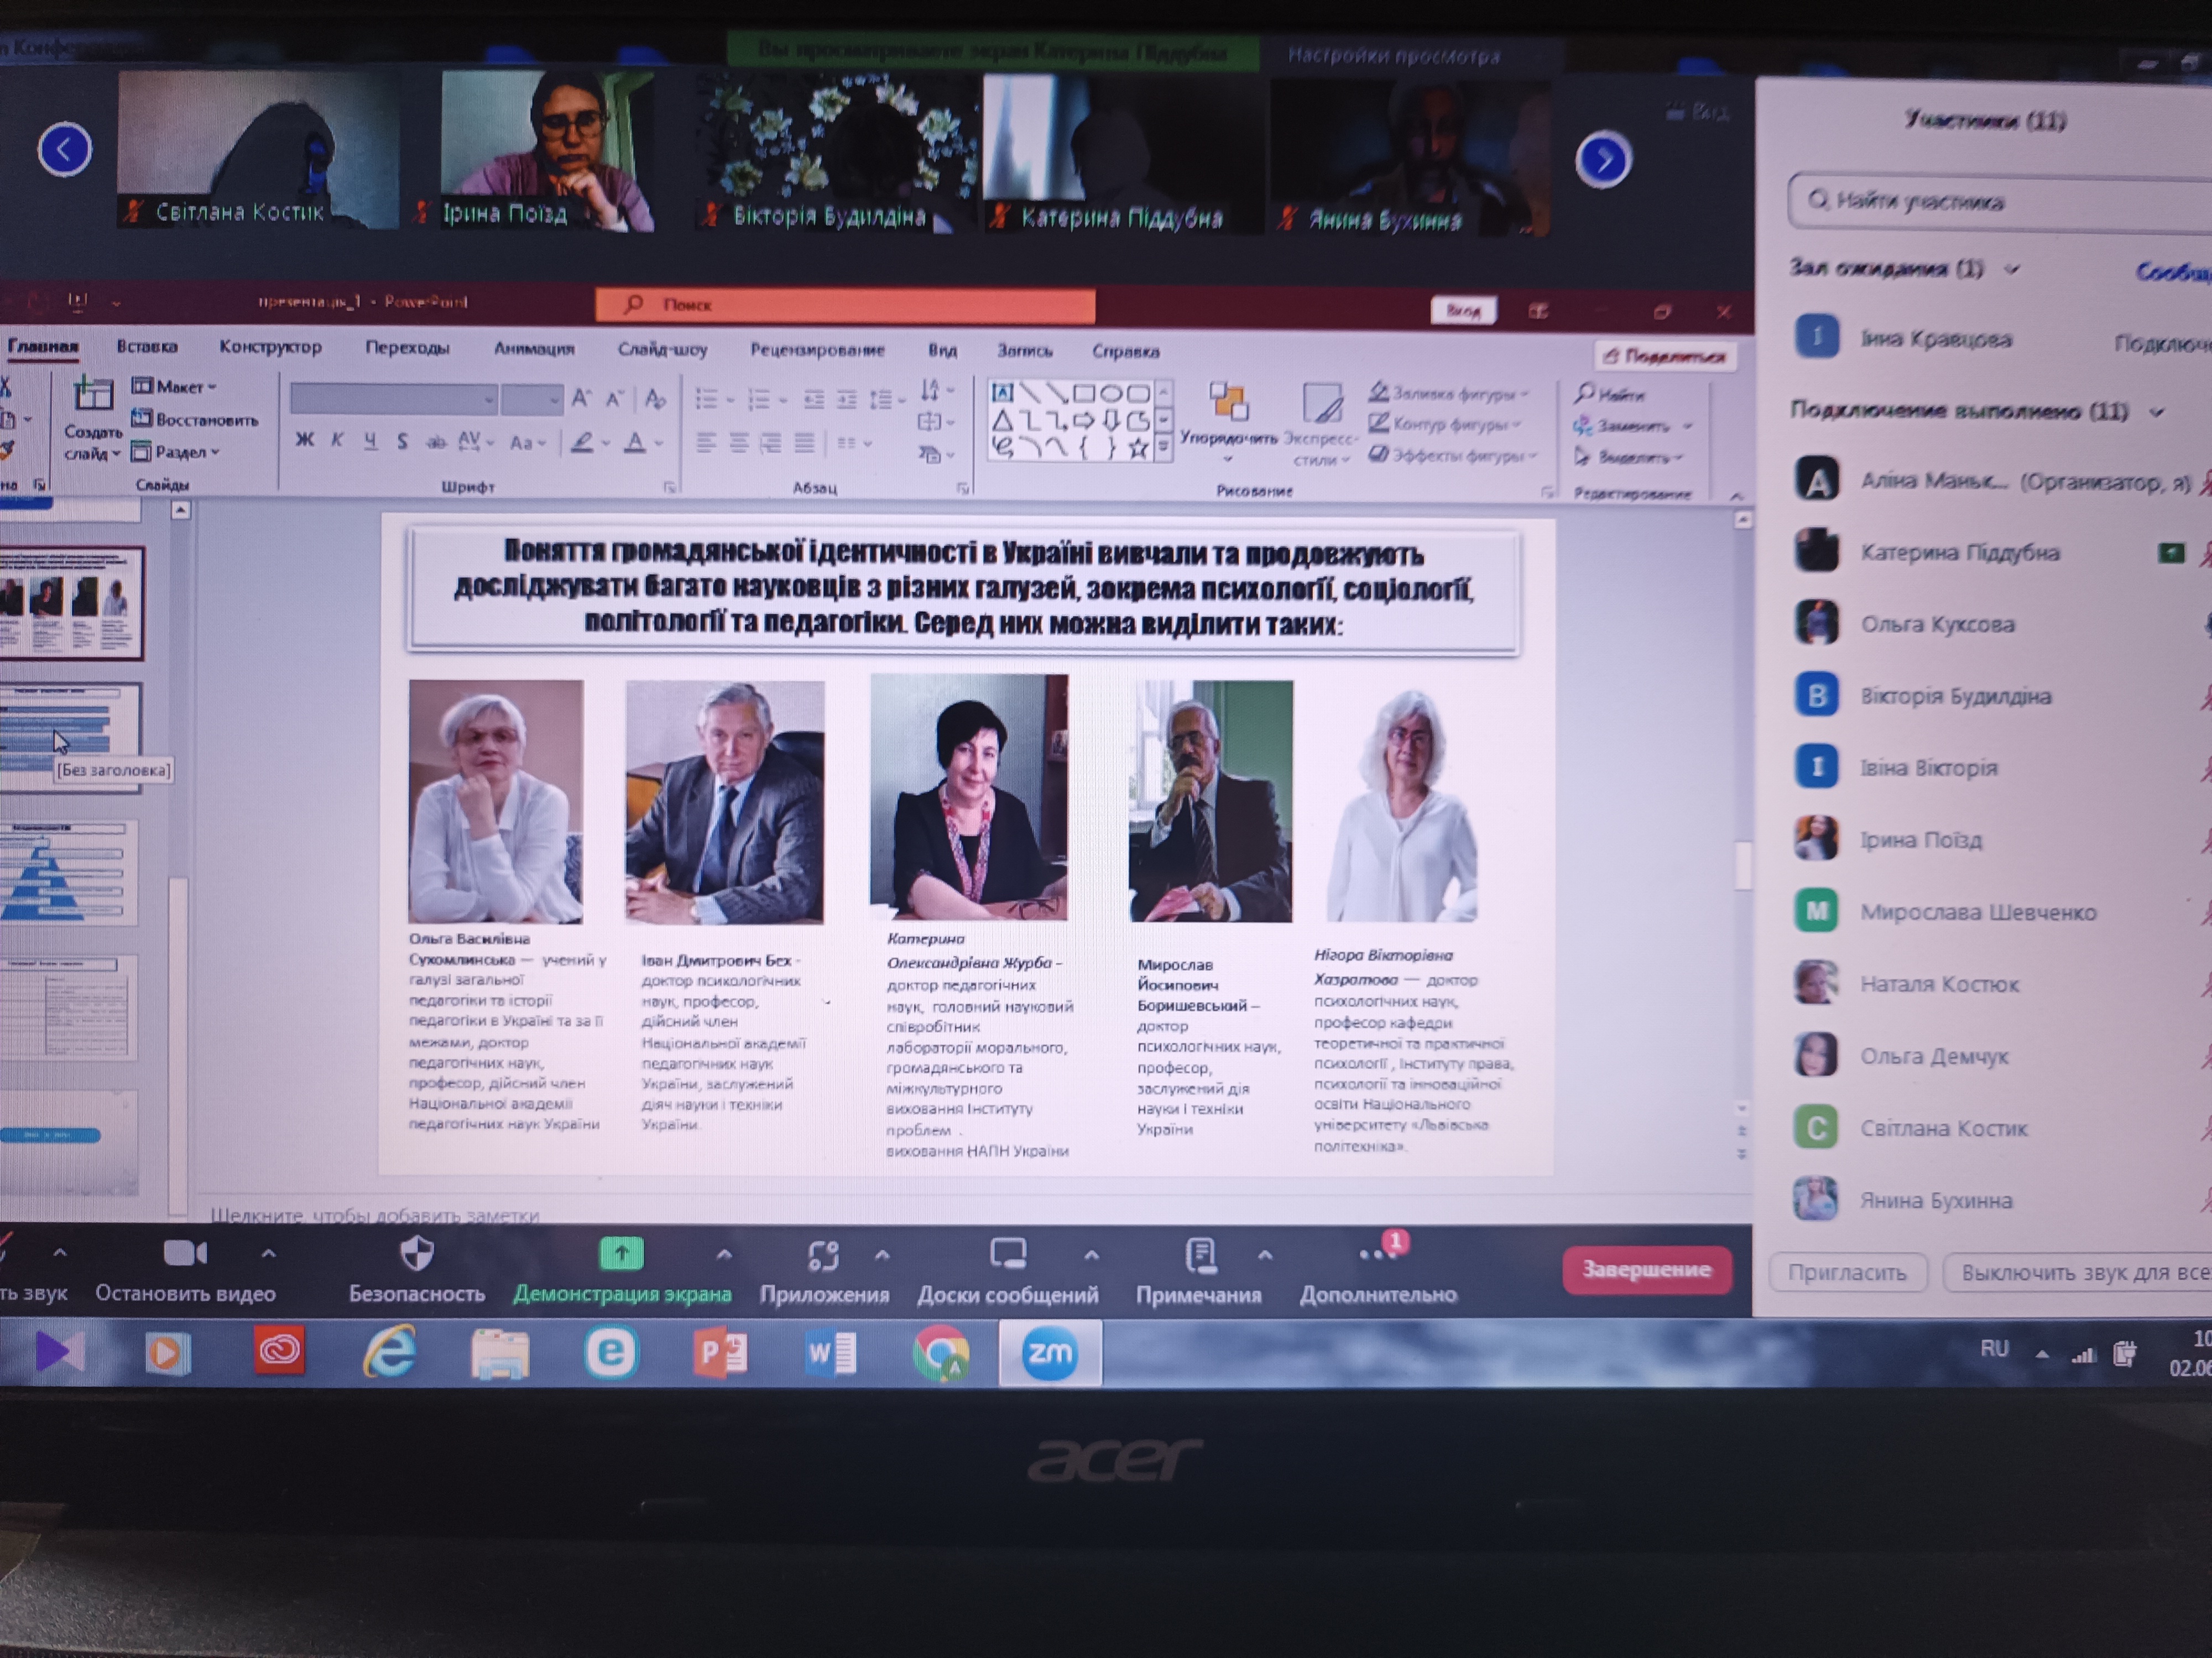Toggle bold formatting in Font group
Screen dimensions: 2212x1658
pos(305,440)
